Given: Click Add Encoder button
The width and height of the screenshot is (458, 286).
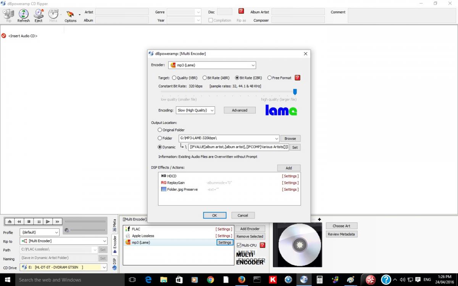Looking at the screenshot, I should click(x=250, y=229).
